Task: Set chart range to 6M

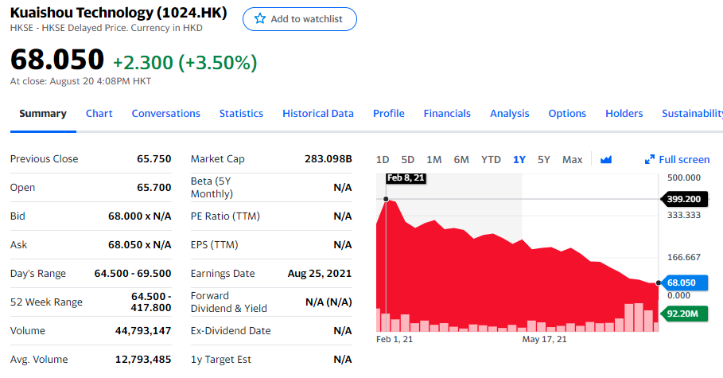Action: point(461,160)
